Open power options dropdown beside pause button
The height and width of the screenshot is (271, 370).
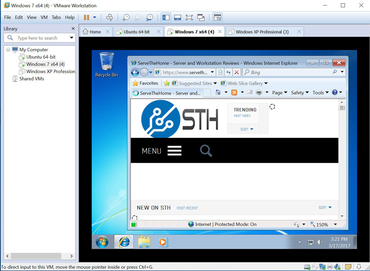(x=95, y=17)
